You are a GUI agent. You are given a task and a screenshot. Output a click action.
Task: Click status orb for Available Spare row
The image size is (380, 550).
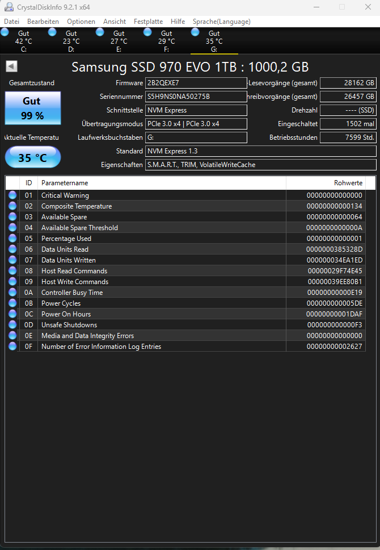[12, 217]
